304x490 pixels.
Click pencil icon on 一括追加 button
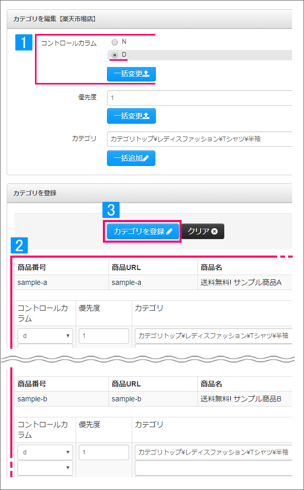(x=146, y=158)
